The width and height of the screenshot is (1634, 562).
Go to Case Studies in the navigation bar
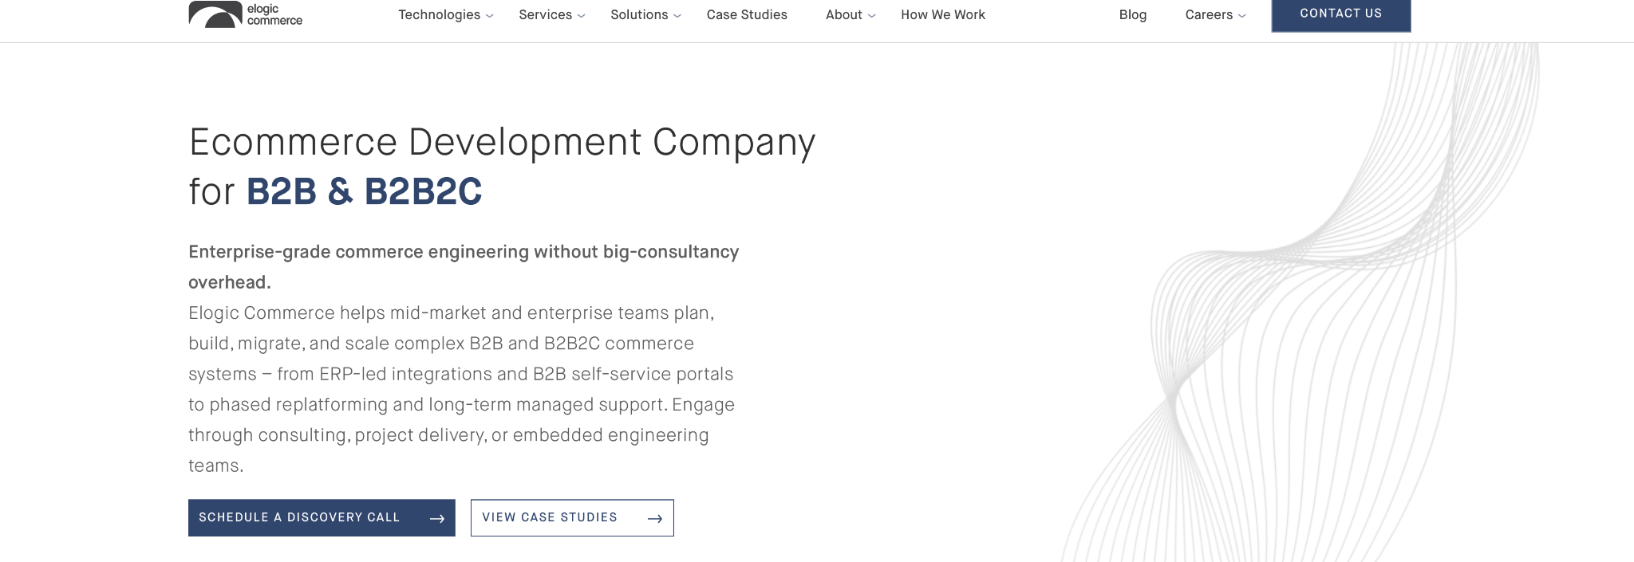(x=747, y=15)
